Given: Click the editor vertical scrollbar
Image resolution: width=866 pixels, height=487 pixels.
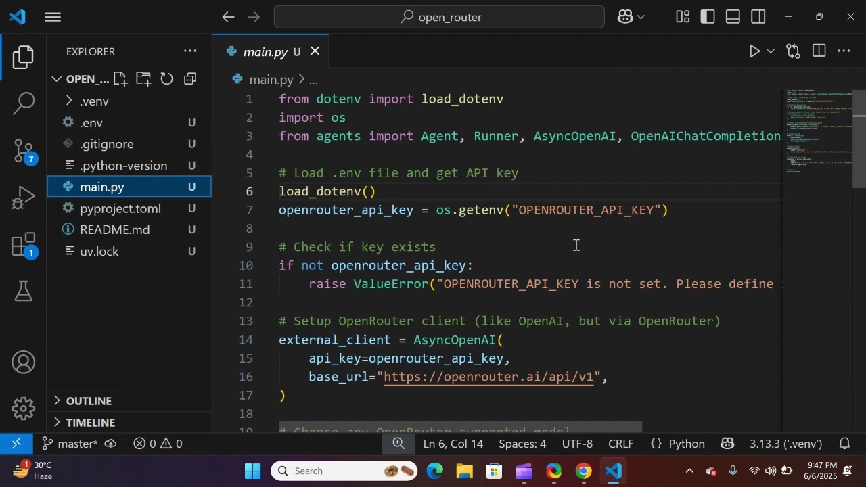Looking at the screenshot, I should [x=859, y=139].
